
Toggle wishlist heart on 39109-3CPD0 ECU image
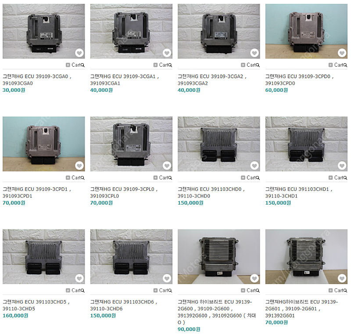342,53
